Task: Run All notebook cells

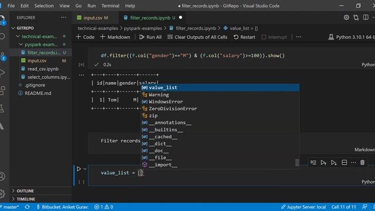Action: point(151,37)
